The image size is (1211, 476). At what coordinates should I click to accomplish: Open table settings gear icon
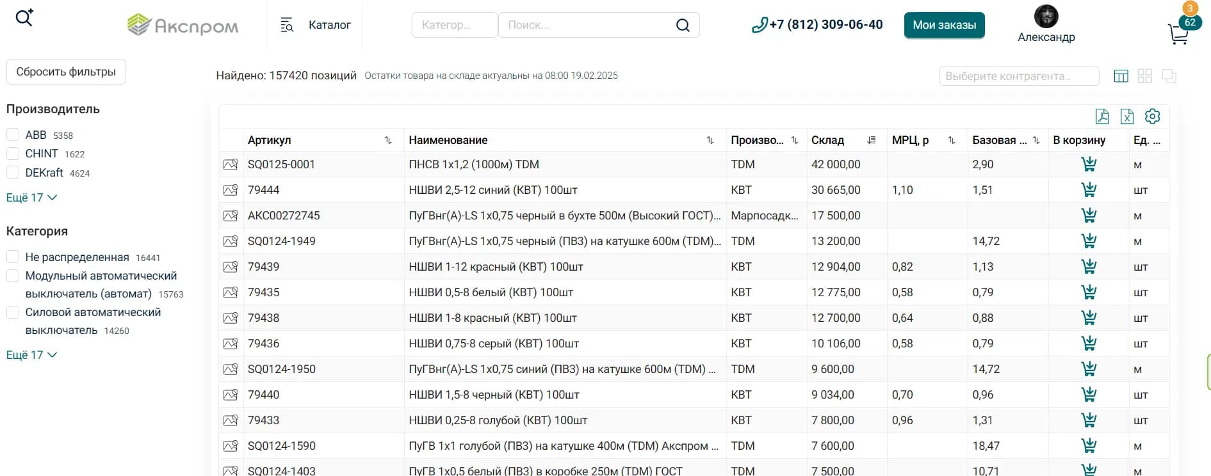click(1152, 116)
